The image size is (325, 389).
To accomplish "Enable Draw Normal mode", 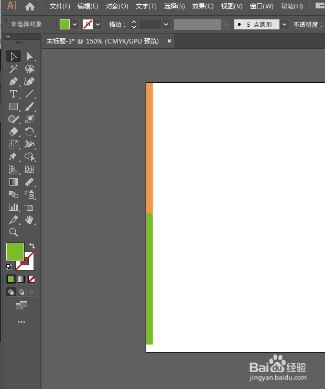I will point(11,292).
